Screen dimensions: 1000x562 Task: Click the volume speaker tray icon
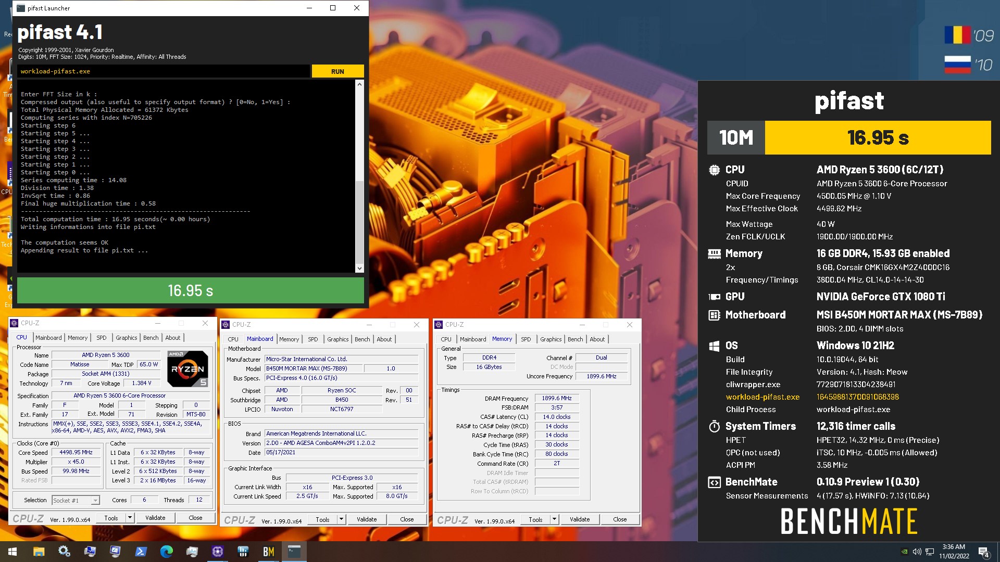coord(917,552)
